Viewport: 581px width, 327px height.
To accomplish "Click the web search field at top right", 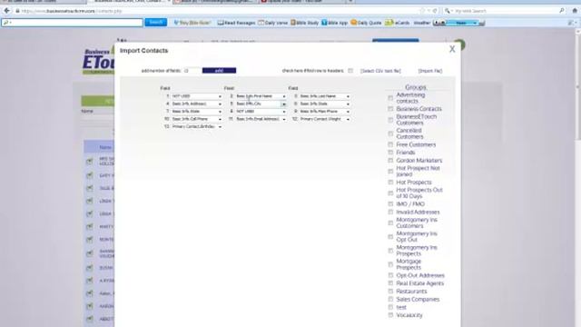I will pos(504,11).
